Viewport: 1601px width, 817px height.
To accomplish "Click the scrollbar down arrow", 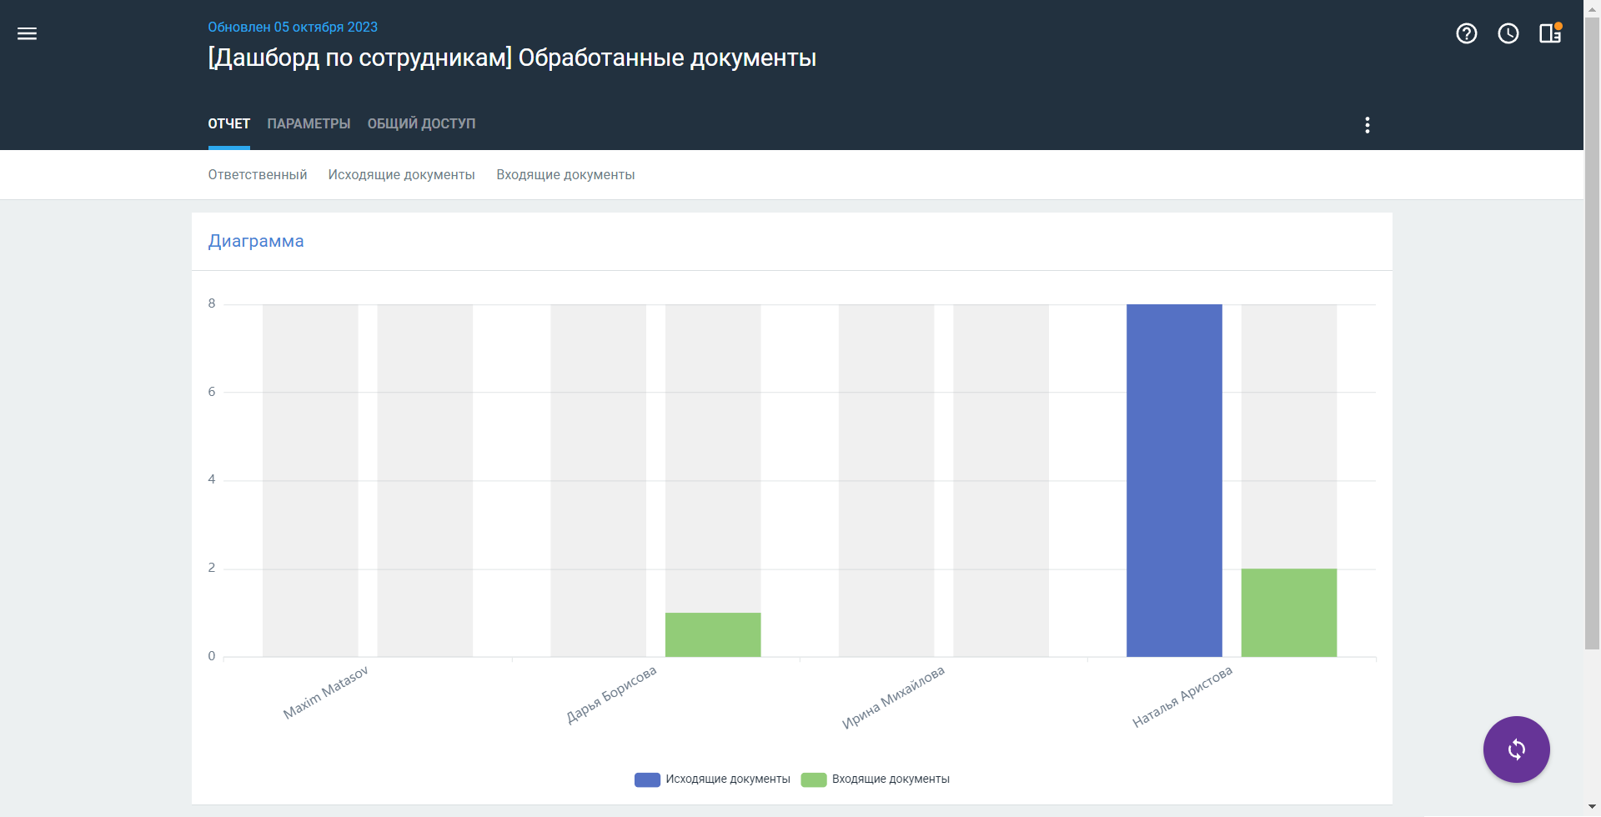I will pos(1593,807).
